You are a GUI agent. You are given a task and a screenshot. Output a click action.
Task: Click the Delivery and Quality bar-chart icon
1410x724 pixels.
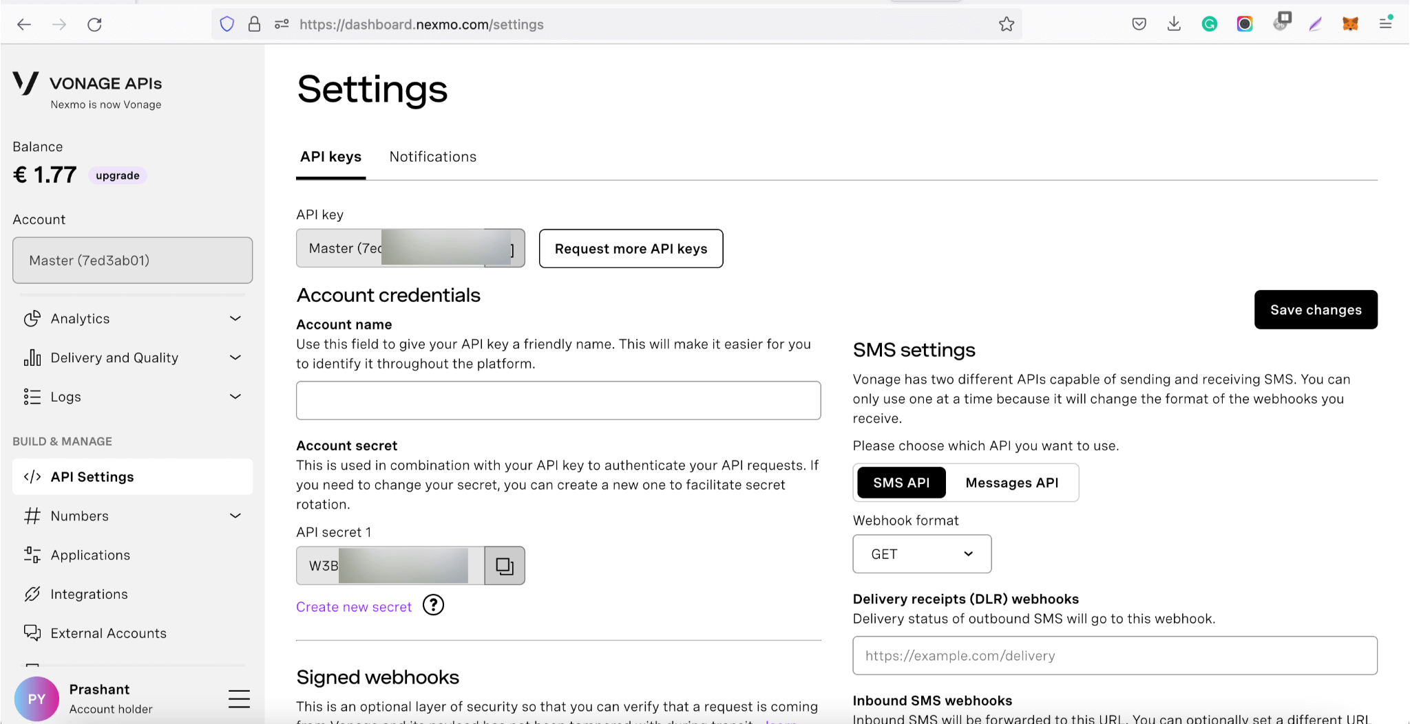click(x=32, y=358)
